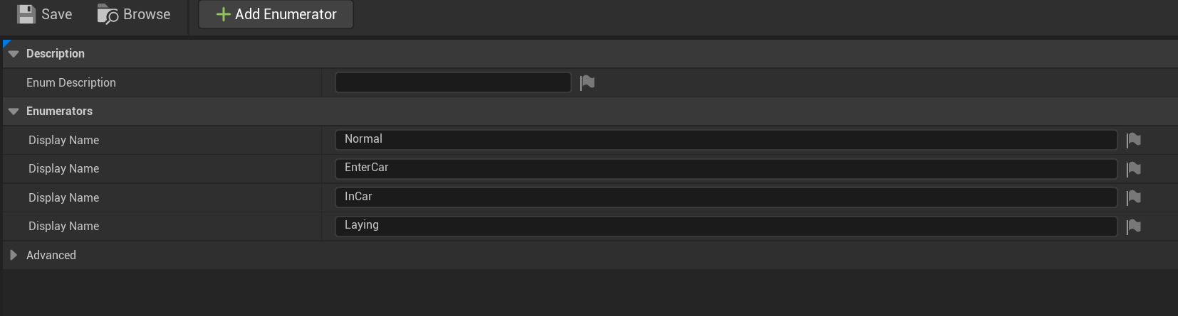This screenshot has height=316, width=1178.
Task: Click the Enum Description text field
Action: click(453, 82)
